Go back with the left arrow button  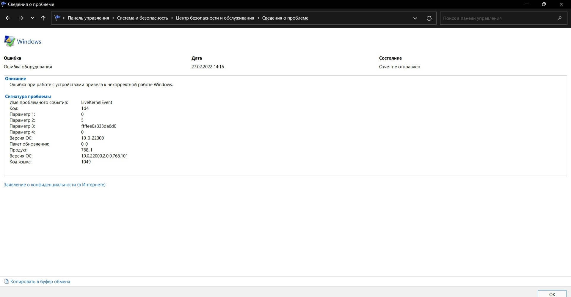[8, 18]
